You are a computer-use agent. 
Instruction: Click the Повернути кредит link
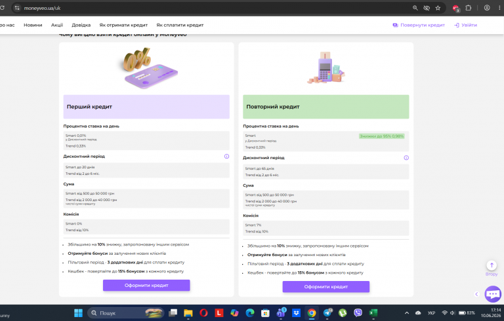tap(419, 25)
